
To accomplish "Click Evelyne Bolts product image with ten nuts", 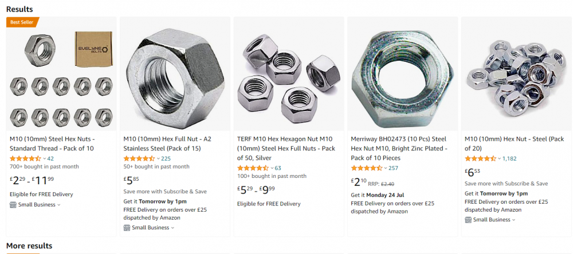I will click(x=61, y=74).
